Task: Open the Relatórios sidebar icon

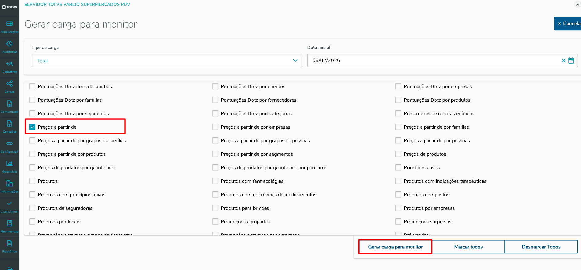Action: click(x=10, y=244)
